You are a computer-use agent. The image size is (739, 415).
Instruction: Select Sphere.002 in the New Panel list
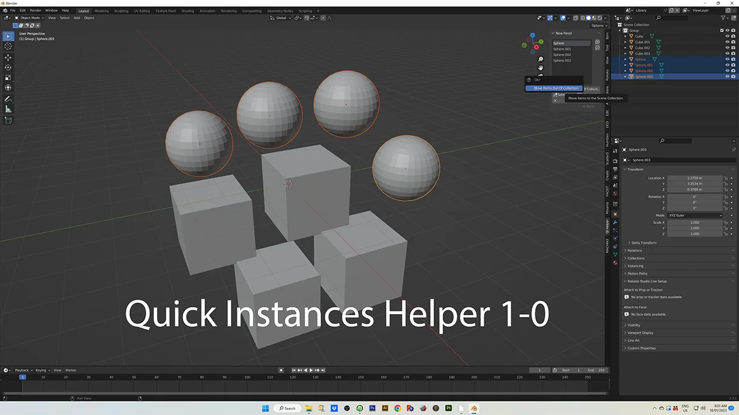pyautogui.click(x=562, y=55)
